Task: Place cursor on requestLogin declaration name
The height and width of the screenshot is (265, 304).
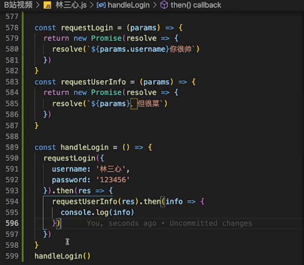Action: pyautogui.click(x=87, y=28)
